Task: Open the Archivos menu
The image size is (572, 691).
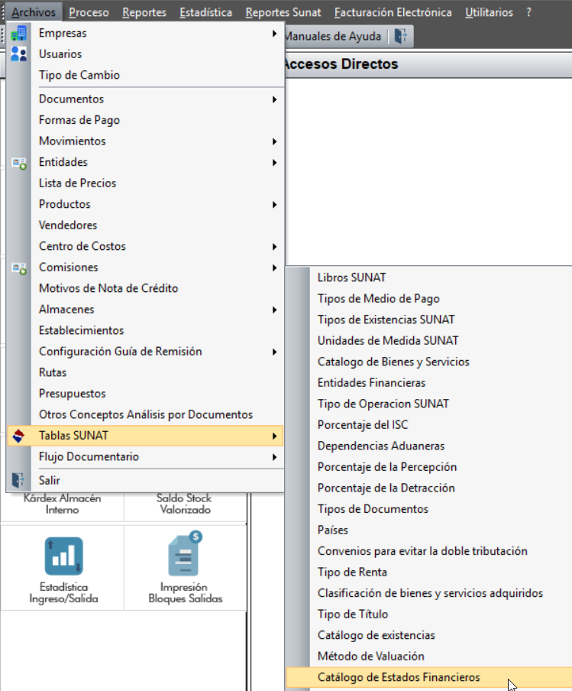Action: 34,12
